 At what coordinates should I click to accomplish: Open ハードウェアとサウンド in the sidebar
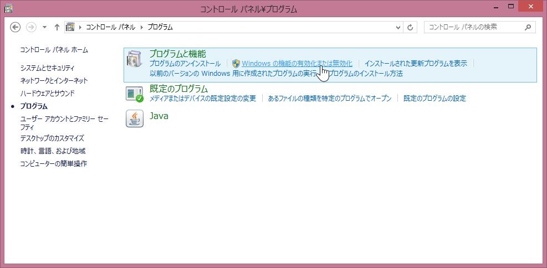[47, 94]
